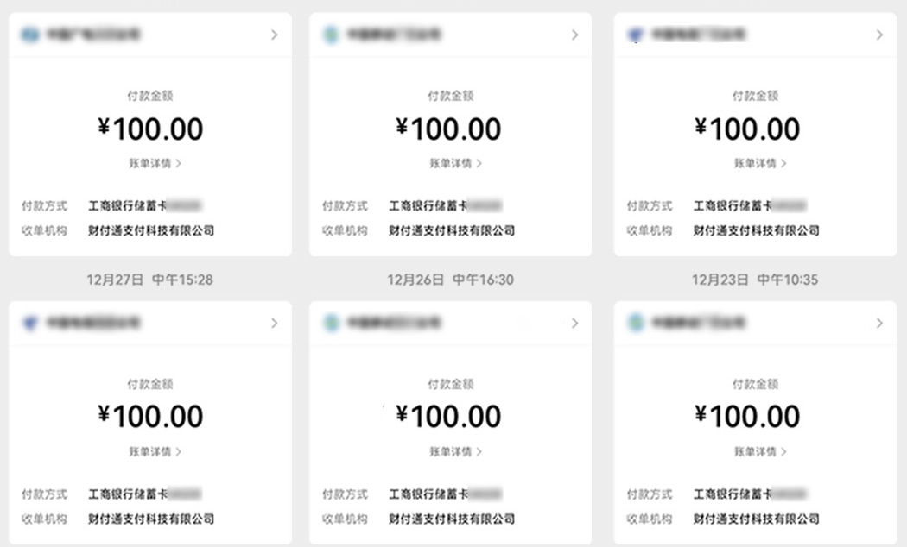Image resolution: width=907 pixels, height=547 pixels.
Task: Click merchant icon on the 12月27日 15:28 card
Action: pos(31,324)
